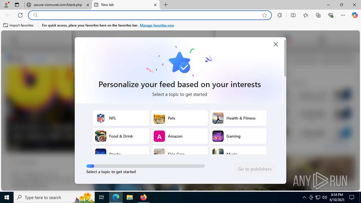
Task: Click the topic selection progress bar
Action: point(146,166)
